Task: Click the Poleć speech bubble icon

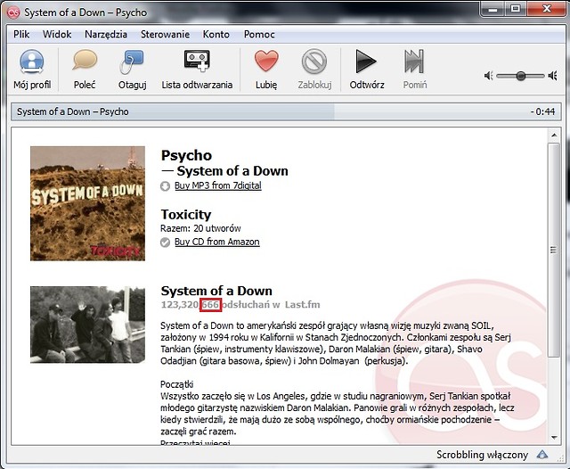Action: tap(85, 61)
